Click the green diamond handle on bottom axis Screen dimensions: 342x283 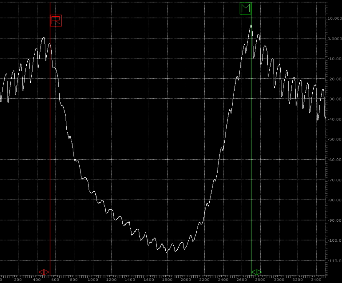(x=256, y=272)
